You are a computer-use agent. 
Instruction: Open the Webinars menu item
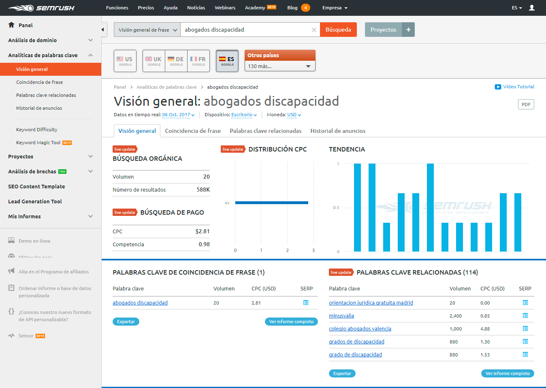point(225,7)
